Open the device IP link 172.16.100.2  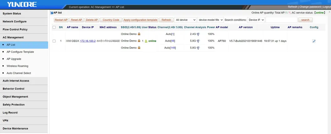tap(88, 41)
